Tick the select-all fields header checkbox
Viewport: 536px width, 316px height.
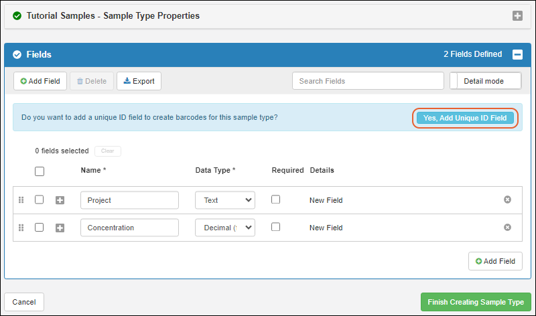[x=40, y=171]
